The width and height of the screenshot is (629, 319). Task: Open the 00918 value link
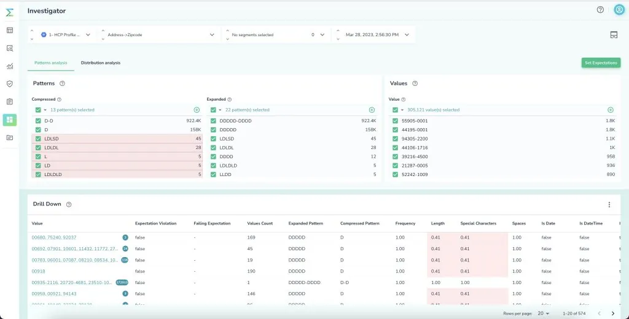38,271
